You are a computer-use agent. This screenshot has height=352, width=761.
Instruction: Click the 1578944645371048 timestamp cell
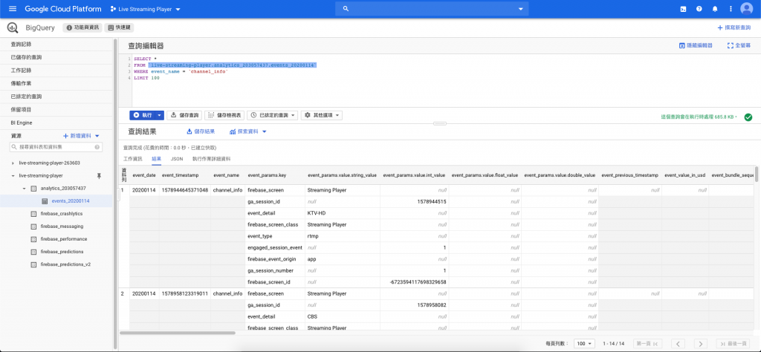185,190
